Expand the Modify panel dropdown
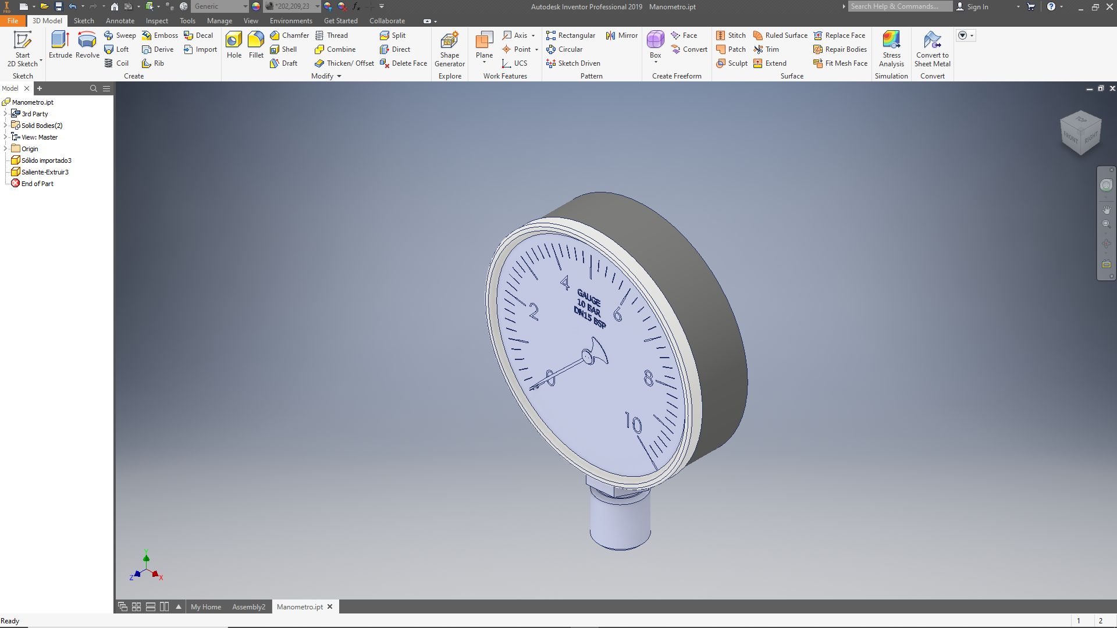This screenshot has width=1117, height=628. [339, 76]
